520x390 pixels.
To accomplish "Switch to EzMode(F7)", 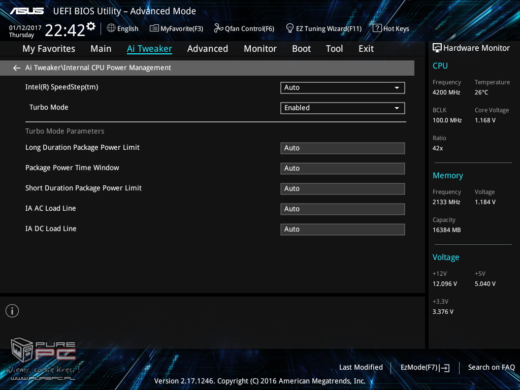I will pyautogui.click(x=425, y=368).
